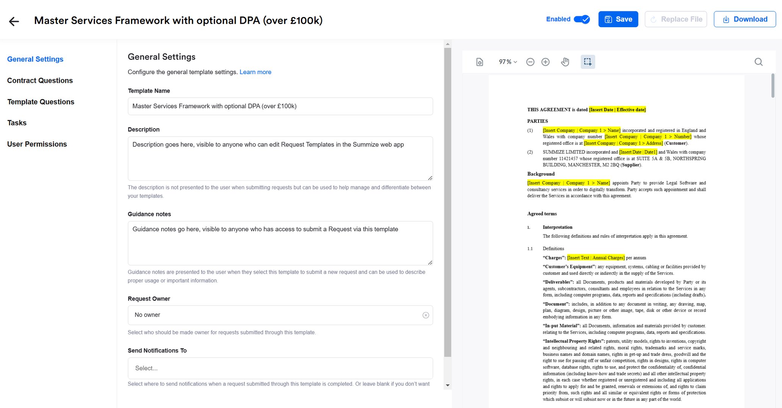Image resolution: width=782 pixels, height=408 pixels.
Task: Click the document properties icon in viewer
Action: (x=480, y=62)
